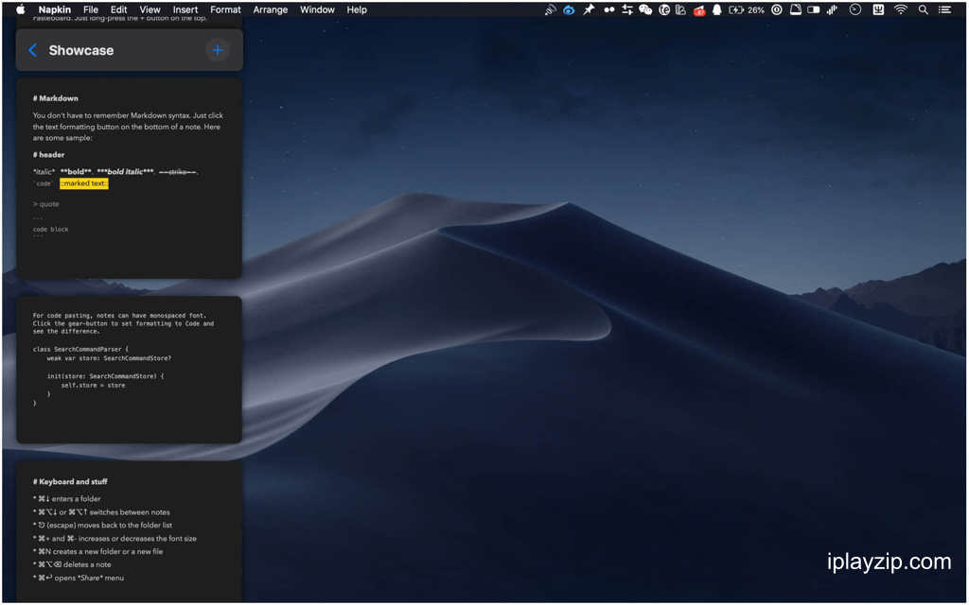
Task: Go back from the Showcase folder
Action: click(x=33, y=51)
